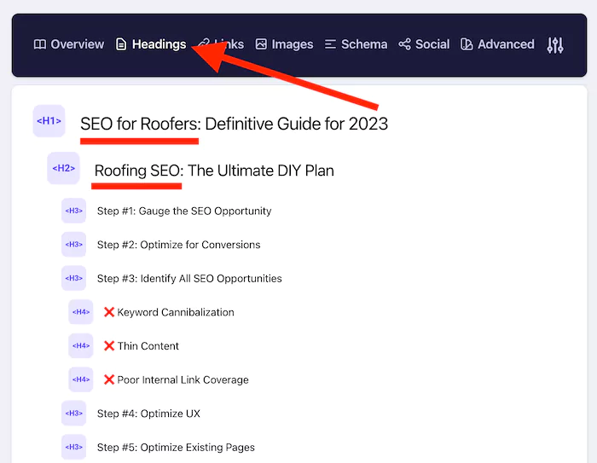Click the H3 badge beside Step #5
The width and height of the screenshot is (597, 463).
[x=74, y=447]
